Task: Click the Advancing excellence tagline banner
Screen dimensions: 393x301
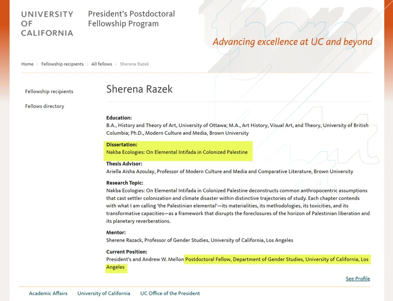Action: tap(292, 42)
